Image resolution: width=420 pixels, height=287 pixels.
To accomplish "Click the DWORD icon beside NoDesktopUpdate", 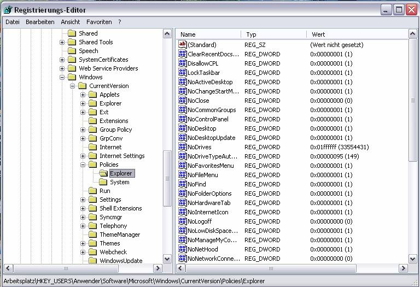I will 183,137.
